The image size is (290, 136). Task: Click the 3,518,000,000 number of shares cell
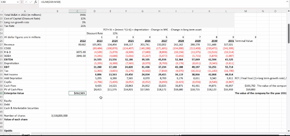(x=57, y=115)
